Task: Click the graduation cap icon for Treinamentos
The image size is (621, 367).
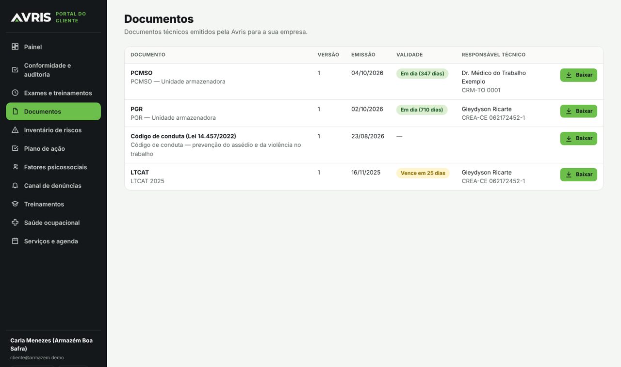Action: click(15, 204)
